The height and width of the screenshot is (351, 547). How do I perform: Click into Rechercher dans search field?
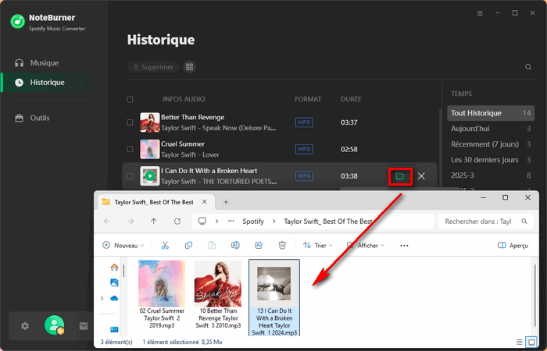click(485, 222)
